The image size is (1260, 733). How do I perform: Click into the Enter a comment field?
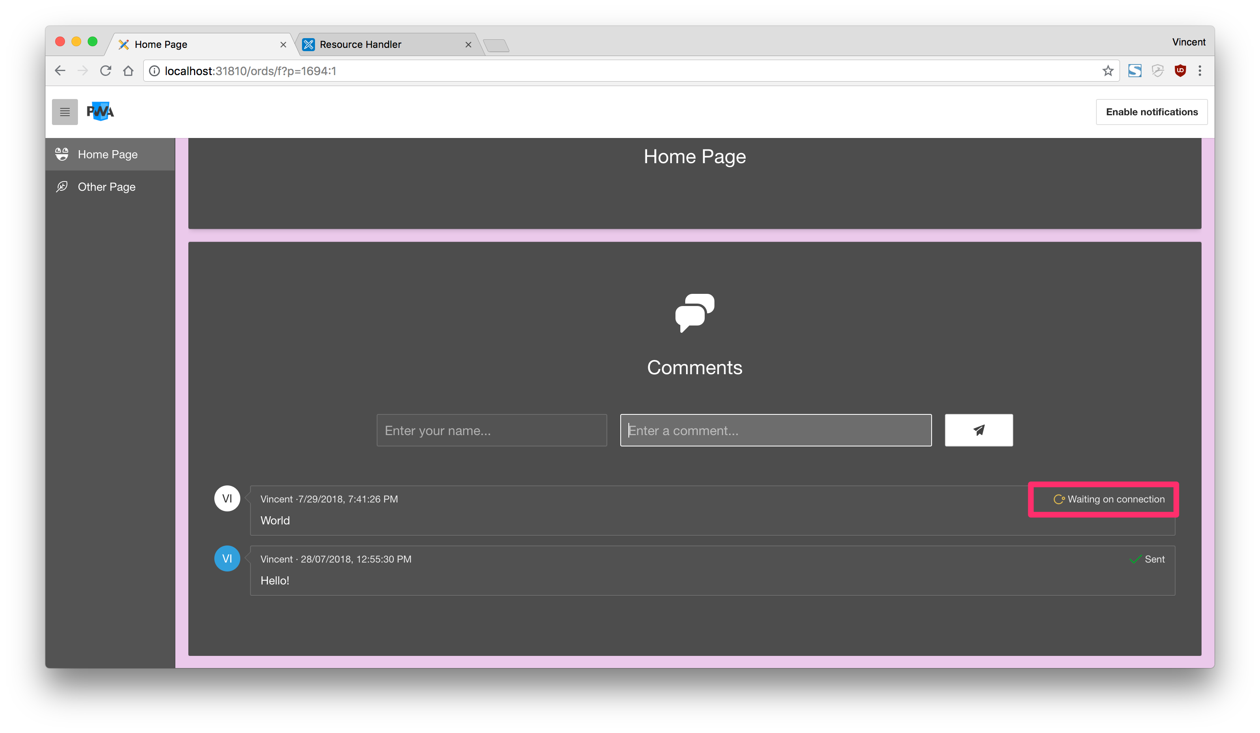775,430
